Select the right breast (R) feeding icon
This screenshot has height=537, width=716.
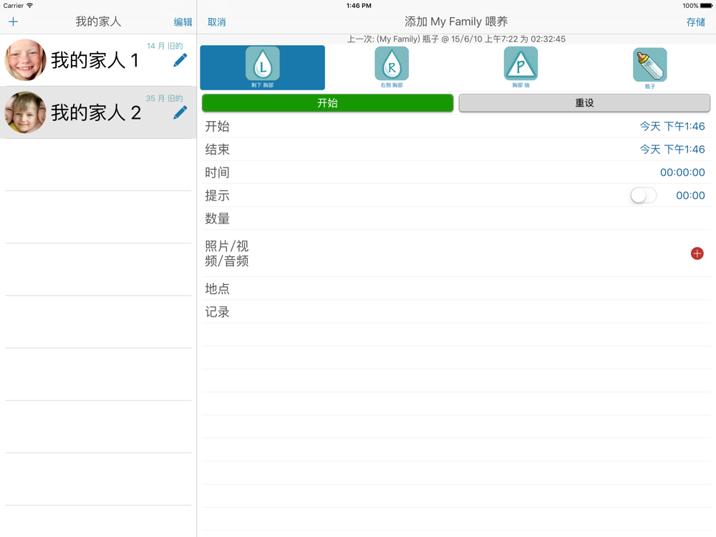click(392, 64)
